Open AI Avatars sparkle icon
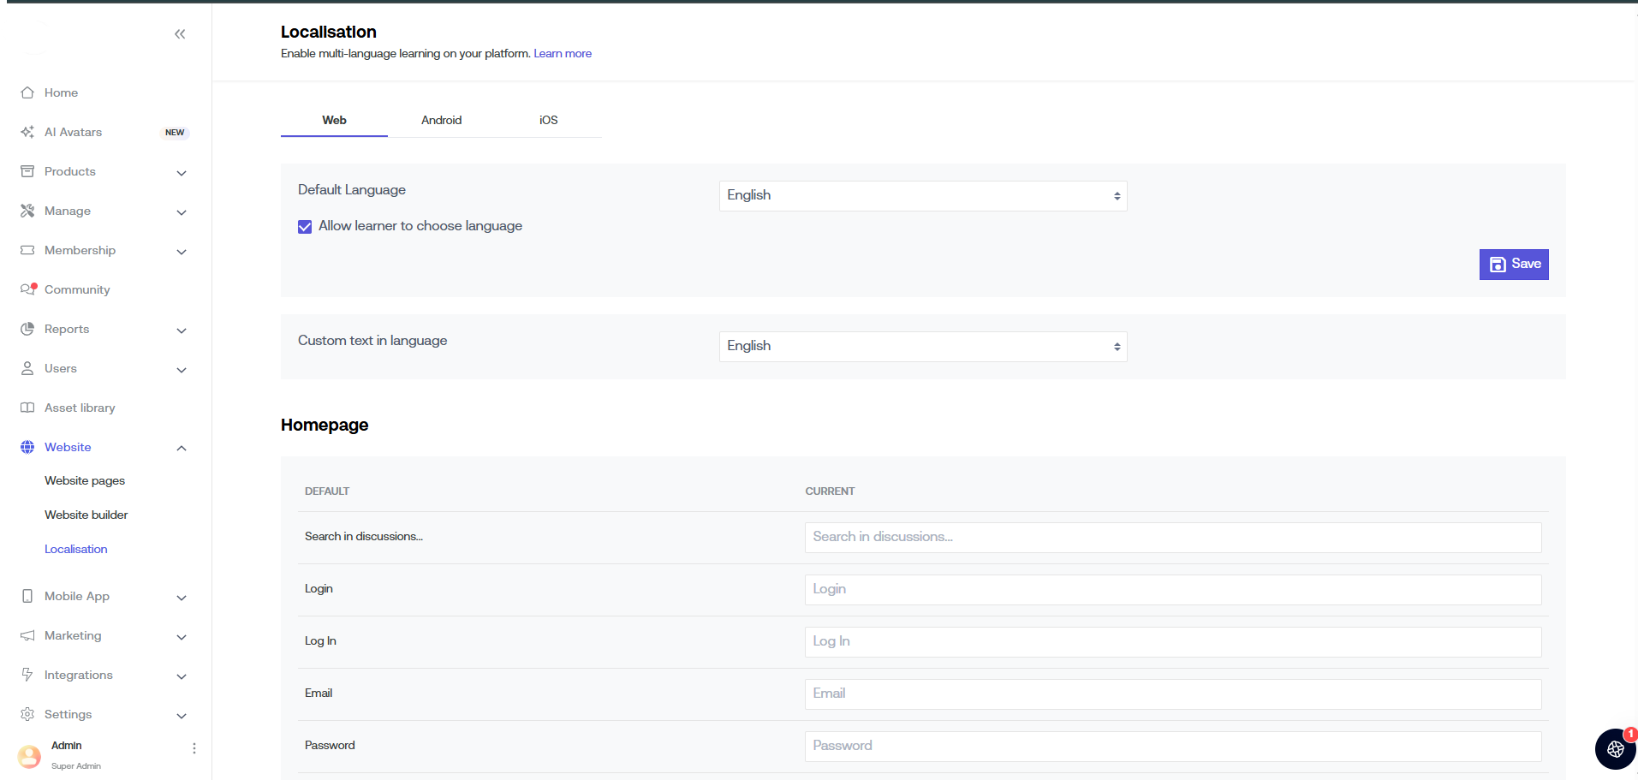The width and height of the screenshot is (1638, 780). pos(27,132)
